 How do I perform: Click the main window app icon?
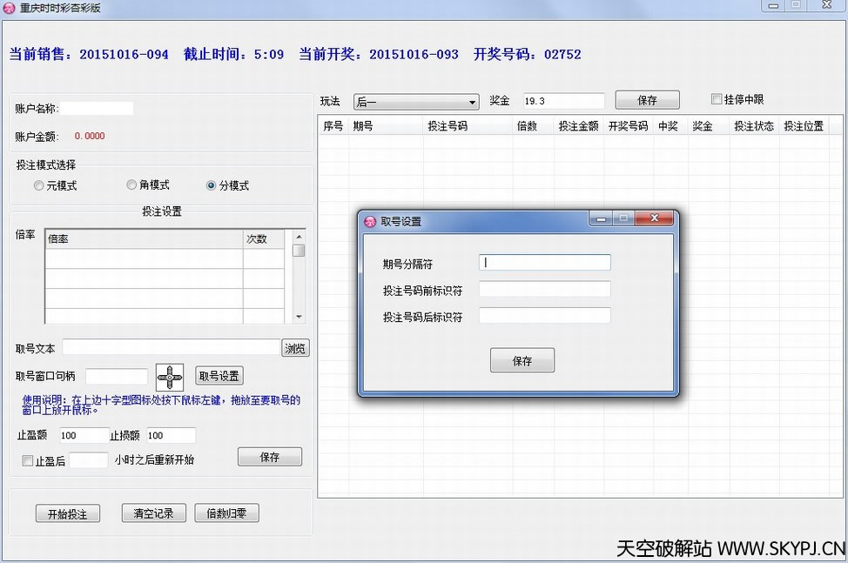(x=10, y=8)
